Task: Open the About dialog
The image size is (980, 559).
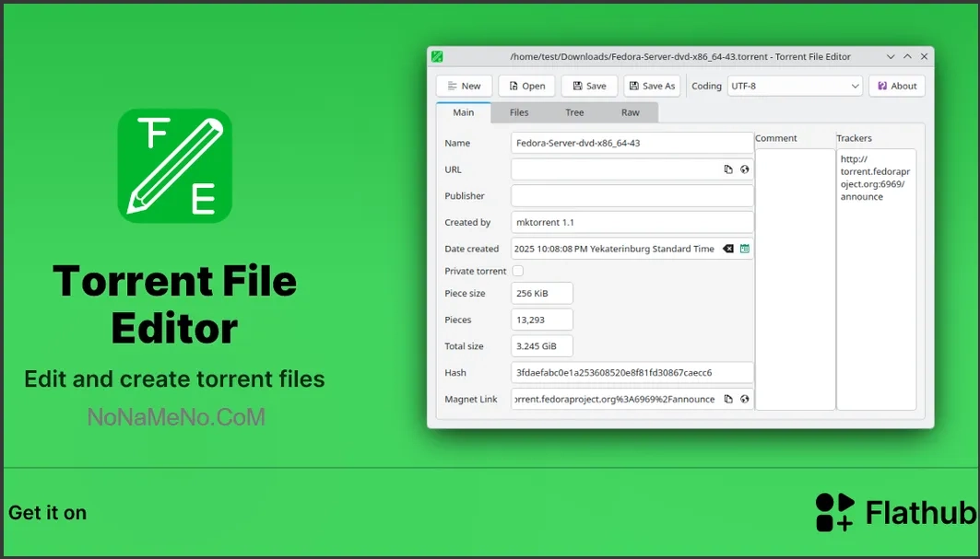Action: [x=896, y=86]
